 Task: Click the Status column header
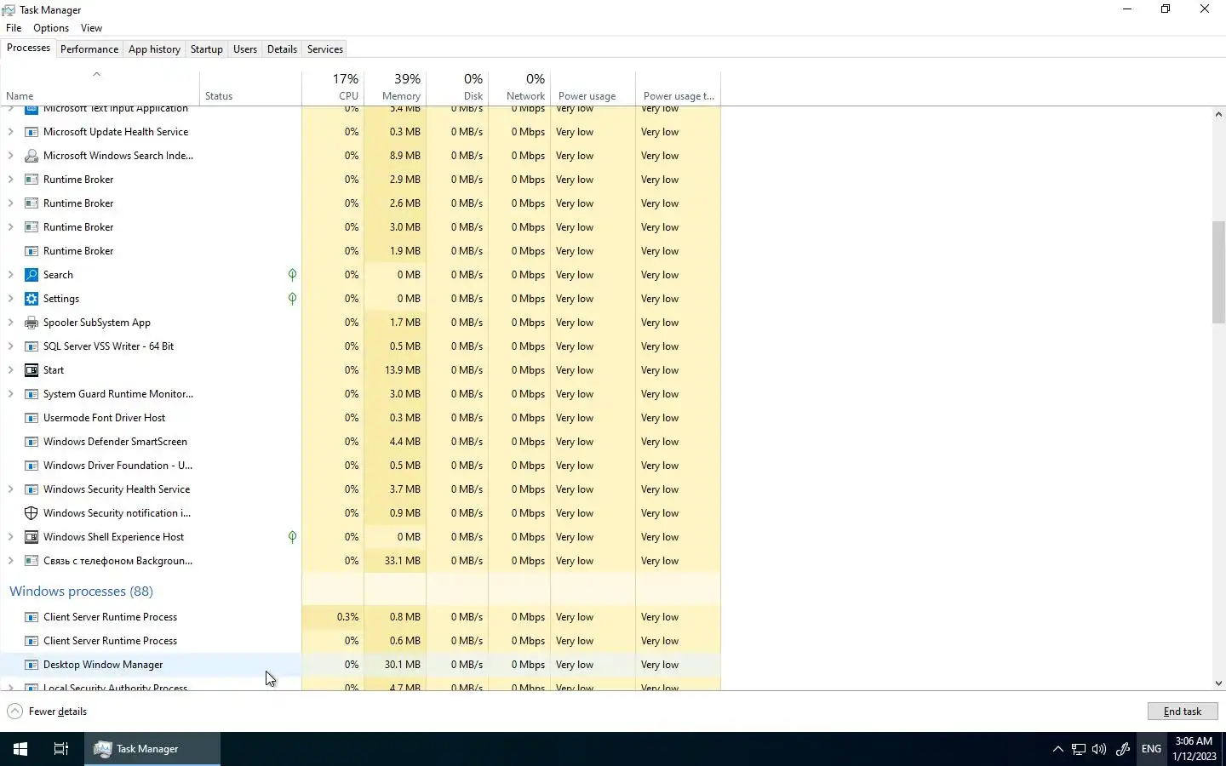point(250,88)
